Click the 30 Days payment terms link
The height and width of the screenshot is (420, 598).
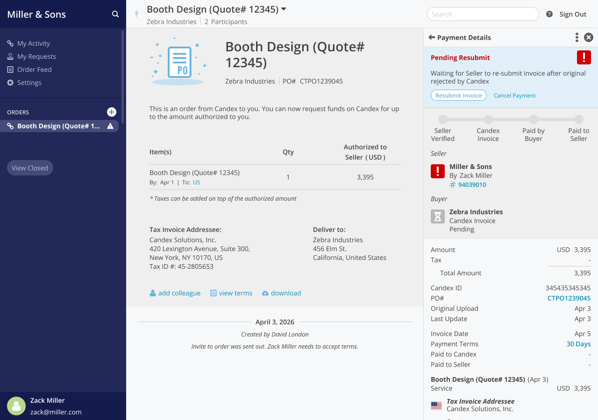[x=579, y=344]
